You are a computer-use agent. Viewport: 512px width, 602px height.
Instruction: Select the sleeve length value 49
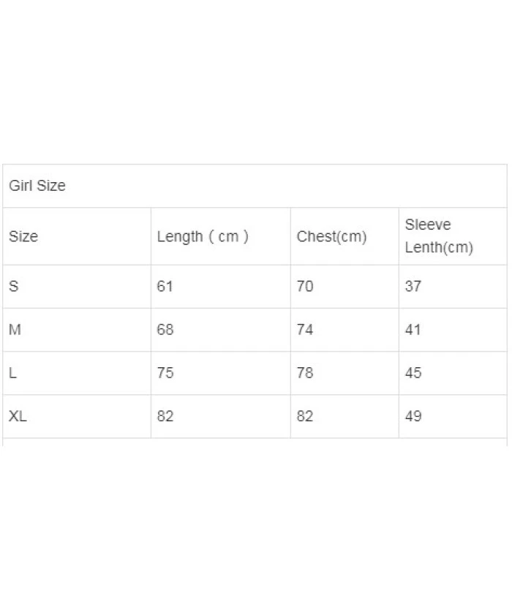[413, 416]
